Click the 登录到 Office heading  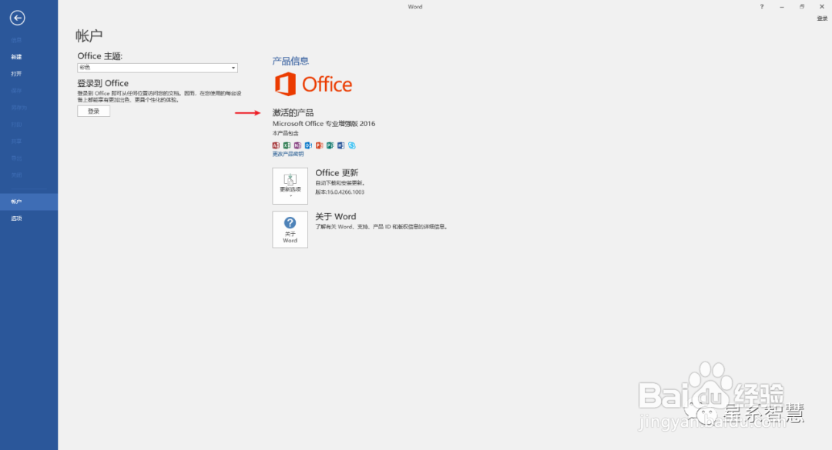pos(103,83)
